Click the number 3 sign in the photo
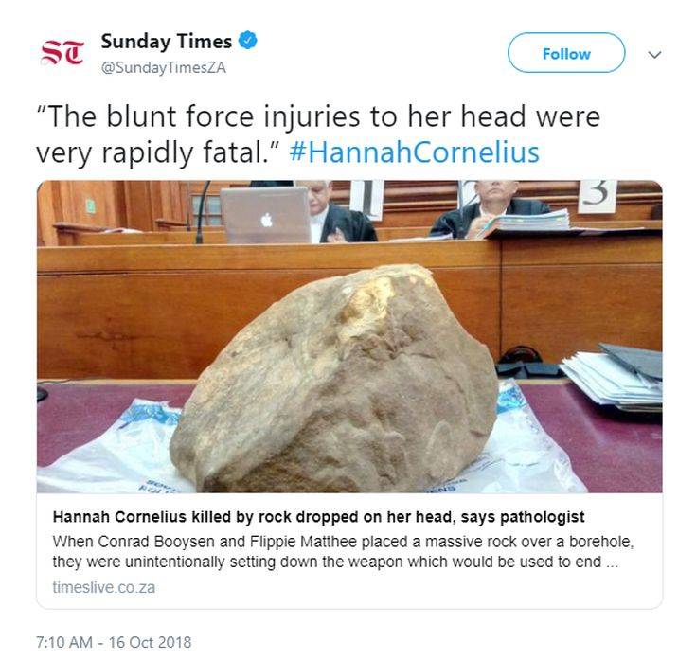 (x=597, y=196)
